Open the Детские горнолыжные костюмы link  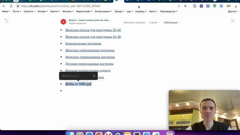click(x=89, y=64)
